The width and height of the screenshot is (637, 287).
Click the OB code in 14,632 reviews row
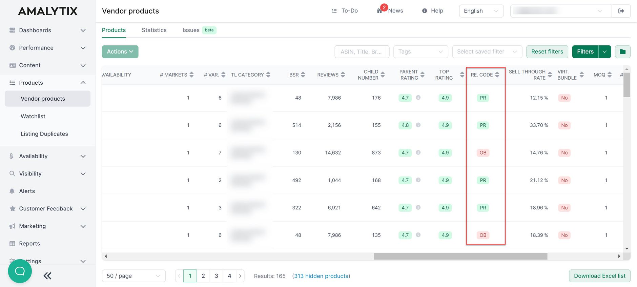click(x=483, y=152)
